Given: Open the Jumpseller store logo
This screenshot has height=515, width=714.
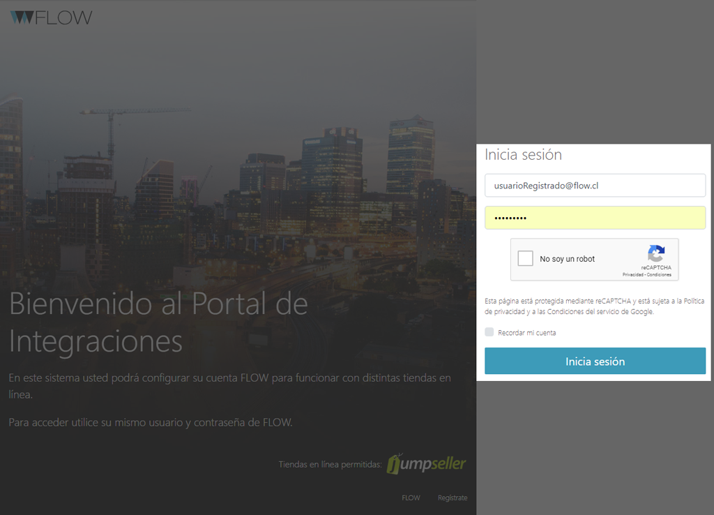Looking at the screenshot, I should point(426,464).
